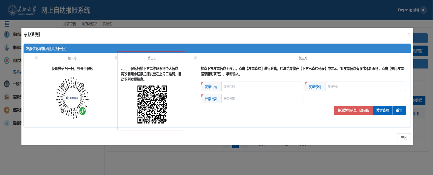Select the 开票日期 date field

[x=261, y=99]
